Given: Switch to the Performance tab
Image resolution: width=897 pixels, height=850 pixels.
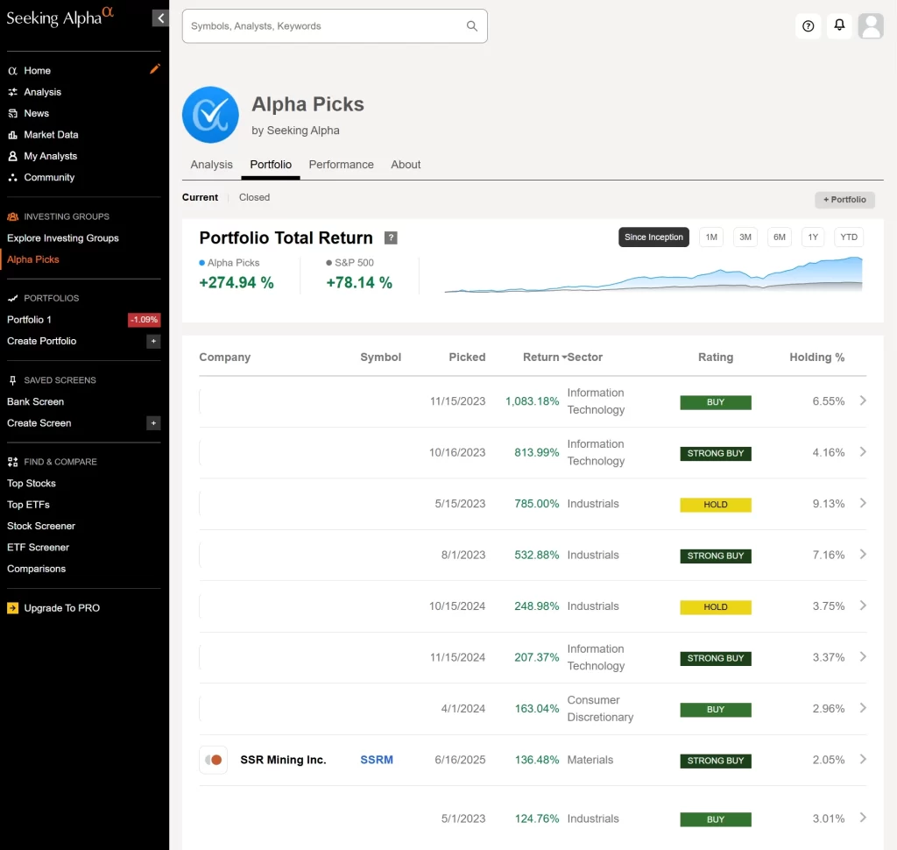Looking at the screenshot, I should (x=341, y=165).
